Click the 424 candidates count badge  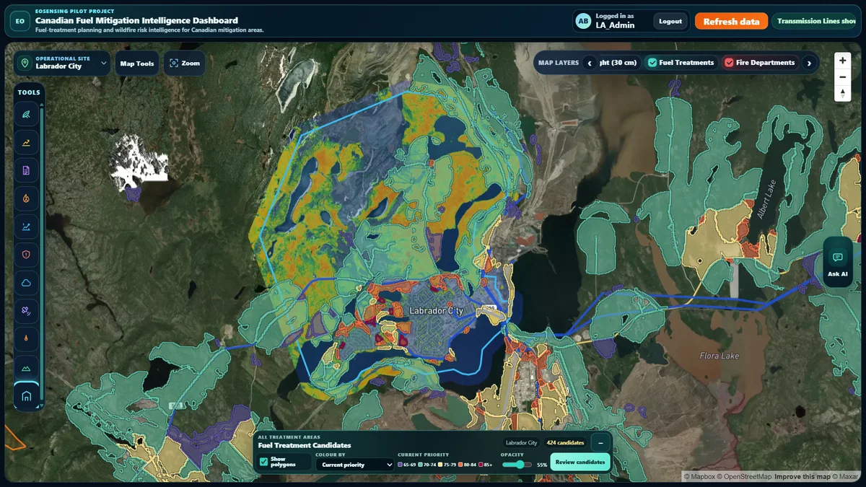tap(565, 442)
